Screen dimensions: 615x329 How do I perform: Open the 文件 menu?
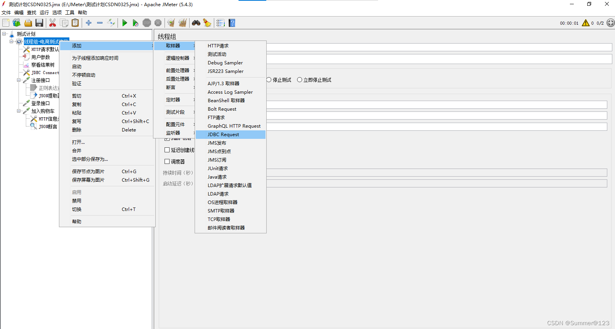pos(6,13)
